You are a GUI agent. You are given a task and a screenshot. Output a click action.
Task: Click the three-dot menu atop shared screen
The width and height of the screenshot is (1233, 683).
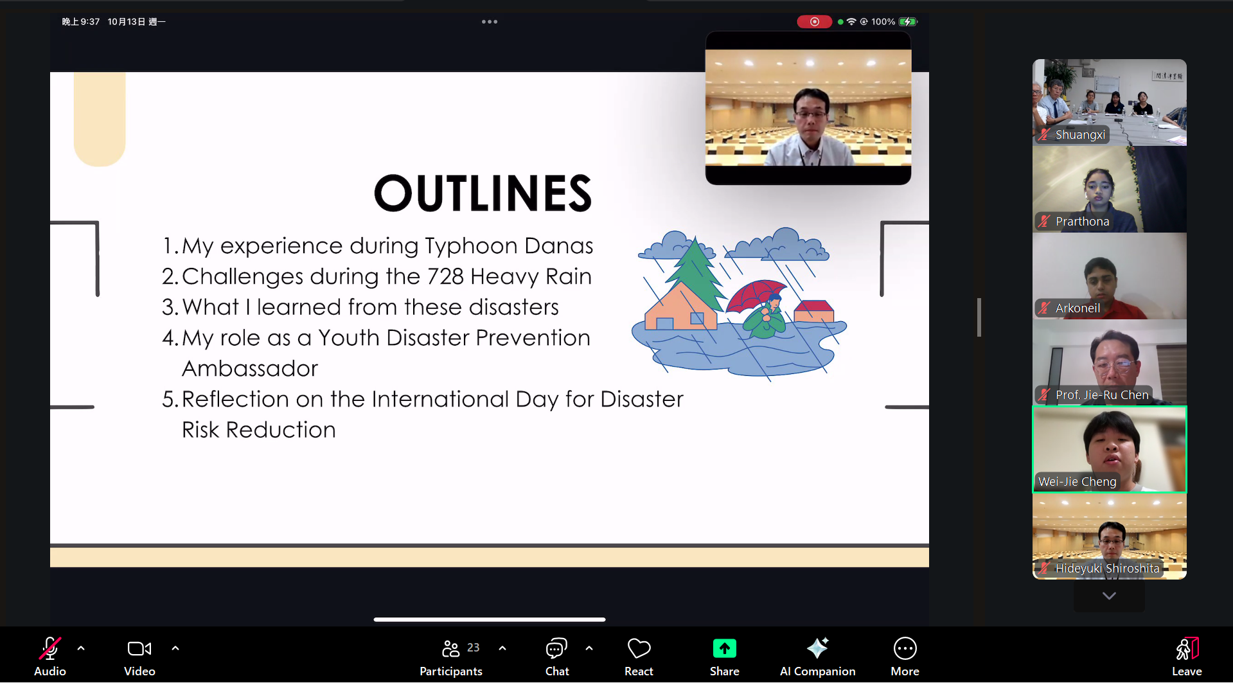pyautogui.click(x=490, y=22)
